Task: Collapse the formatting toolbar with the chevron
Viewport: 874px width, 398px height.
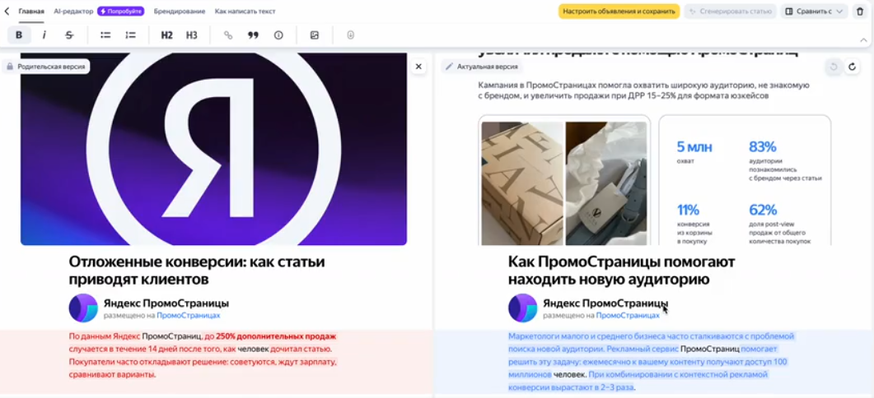Action: click(x=863, y=40)
